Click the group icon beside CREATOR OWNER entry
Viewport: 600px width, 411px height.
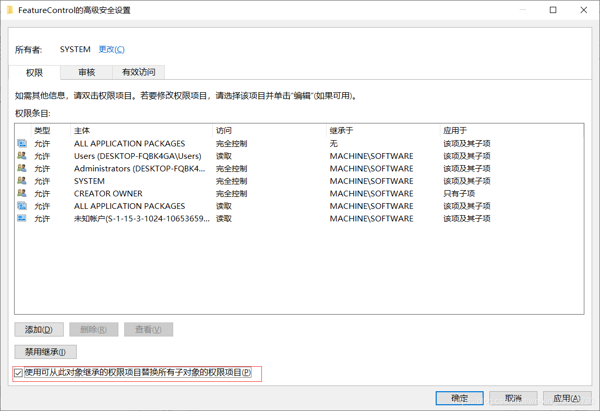[x=22, y=193]
